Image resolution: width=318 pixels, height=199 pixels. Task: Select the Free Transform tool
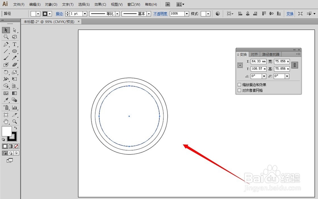[x=14, y=79]
